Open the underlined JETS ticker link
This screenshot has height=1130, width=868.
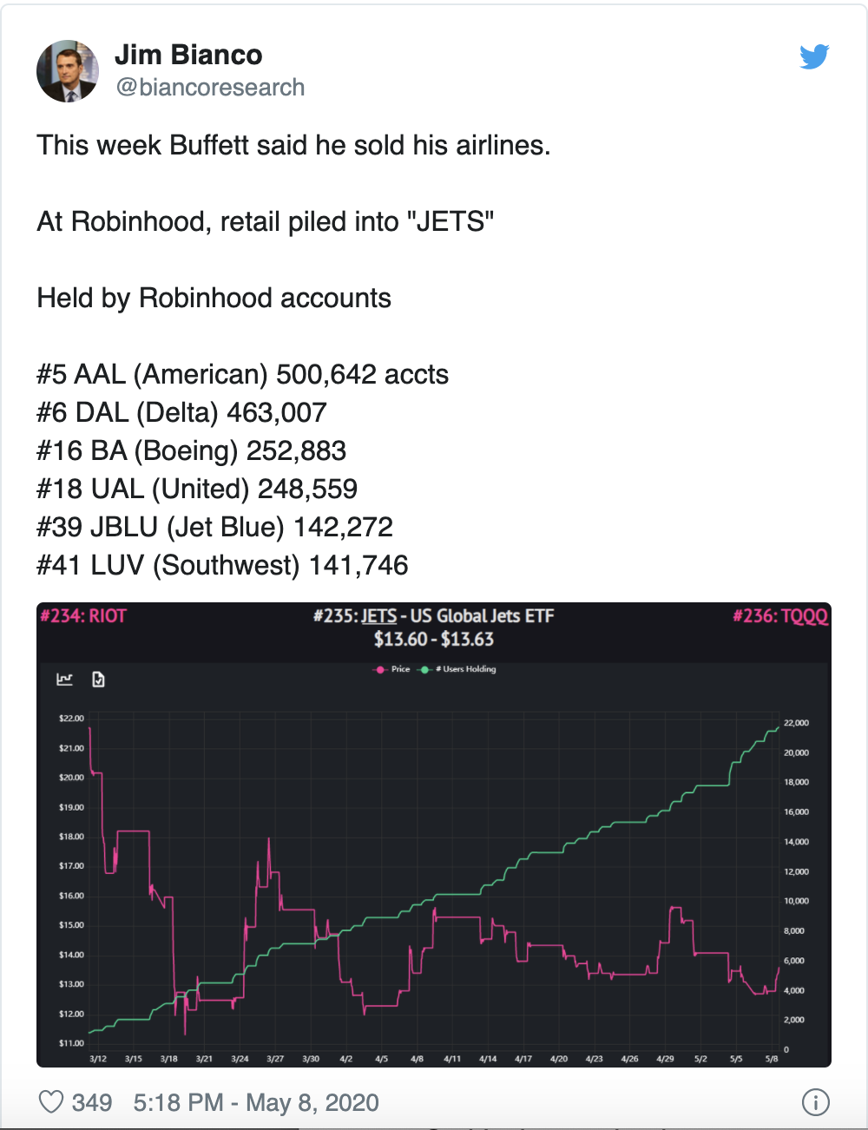[x=379, y=616]
